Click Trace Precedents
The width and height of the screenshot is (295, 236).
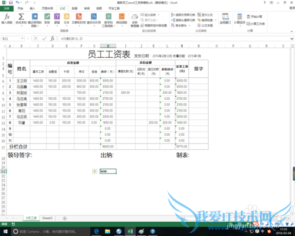pos(183,15)
